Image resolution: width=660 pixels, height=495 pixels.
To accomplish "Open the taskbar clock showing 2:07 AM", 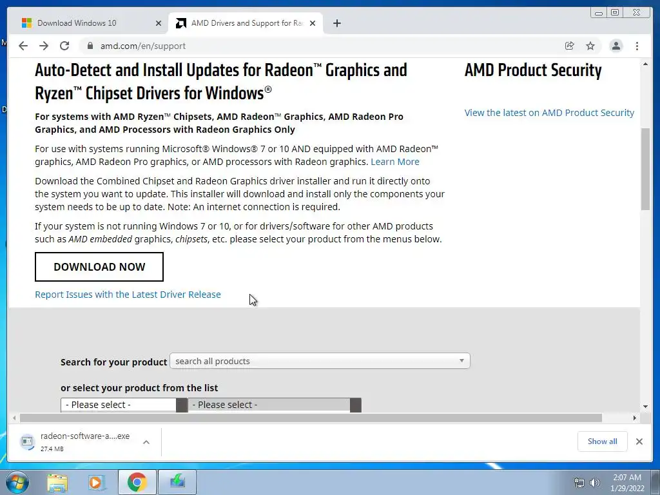I will [627, 483].
